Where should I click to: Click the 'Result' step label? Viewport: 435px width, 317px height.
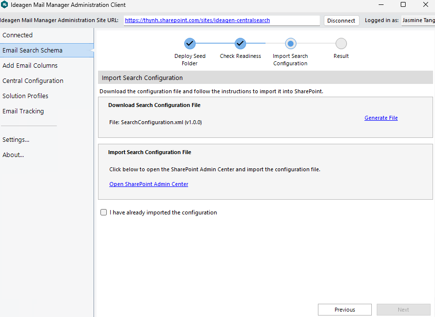click(x=341, y=56)
